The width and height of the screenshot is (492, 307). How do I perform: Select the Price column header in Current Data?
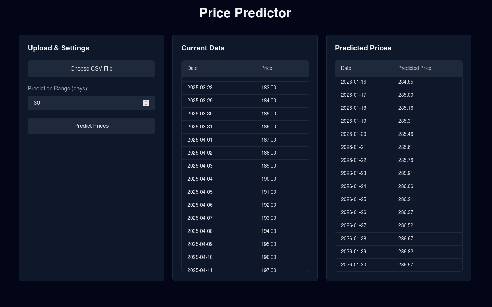pyautogui.click(x=267, y=68)
